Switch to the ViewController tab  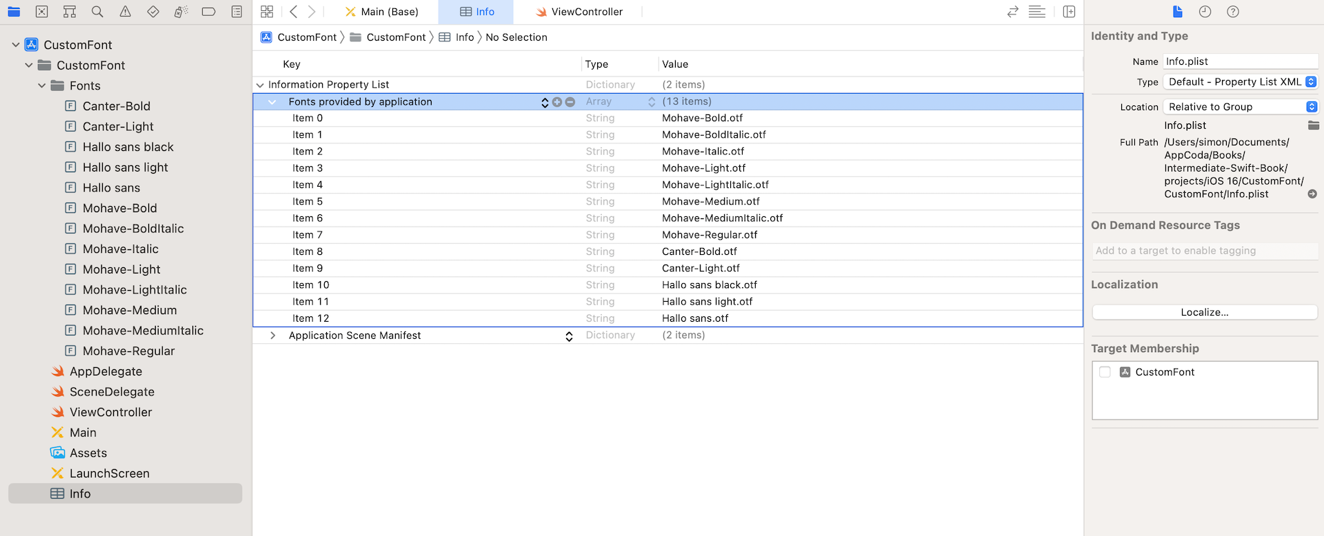point(579,12)
